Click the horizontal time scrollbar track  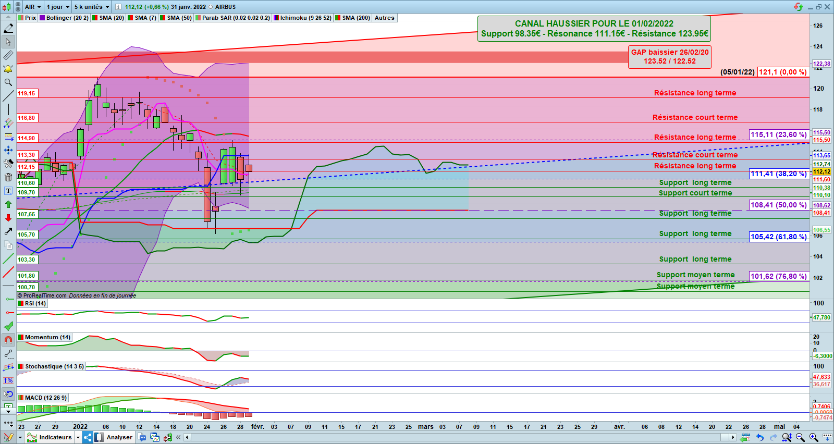click(459, 437)
